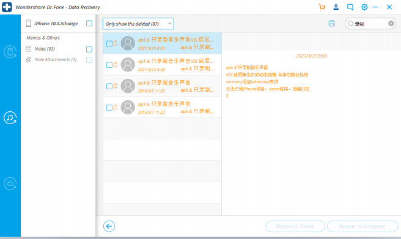Select recover from iOS device sidebar icon

click(10, 52)
